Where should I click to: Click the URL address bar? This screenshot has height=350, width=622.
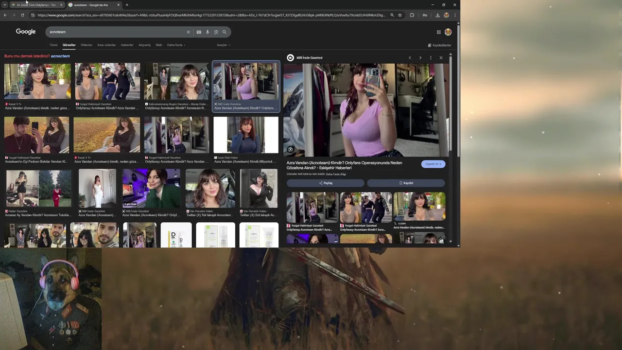[x=211, y=15]
